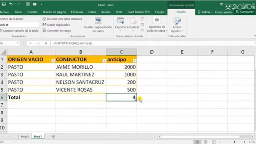Select row 7 header
The image size is (256, 144).
[3, 105]
